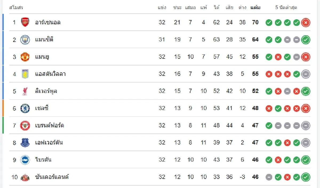The height and width of the screenshot is (188, 320).
Task: Click the Aston Villa club crest
Action: point(25,74)
